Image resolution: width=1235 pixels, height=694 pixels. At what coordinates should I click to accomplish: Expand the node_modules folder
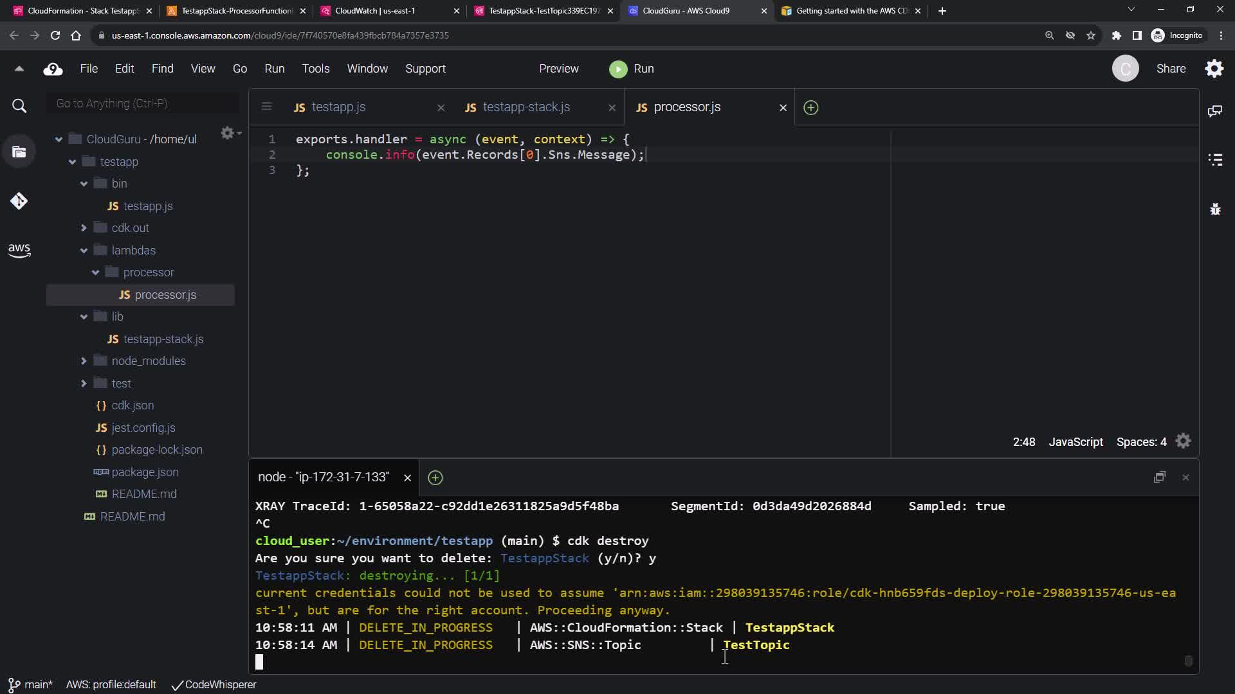pos(84,361)
